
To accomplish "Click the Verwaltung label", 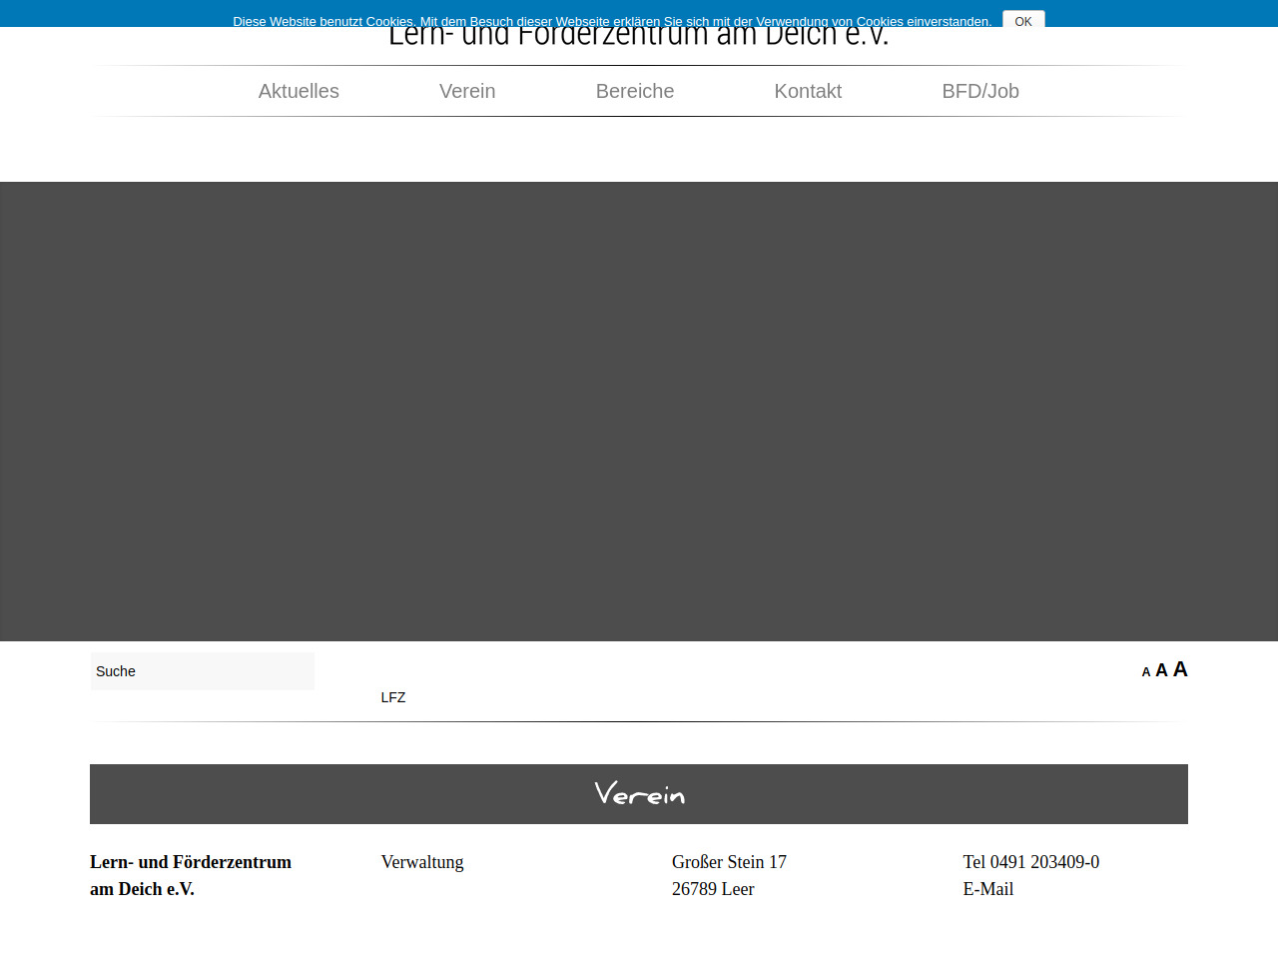I will 422,862.
